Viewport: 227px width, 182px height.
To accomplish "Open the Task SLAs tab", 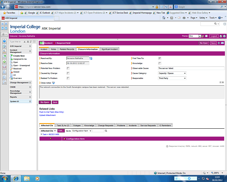I will coord(63,125).
